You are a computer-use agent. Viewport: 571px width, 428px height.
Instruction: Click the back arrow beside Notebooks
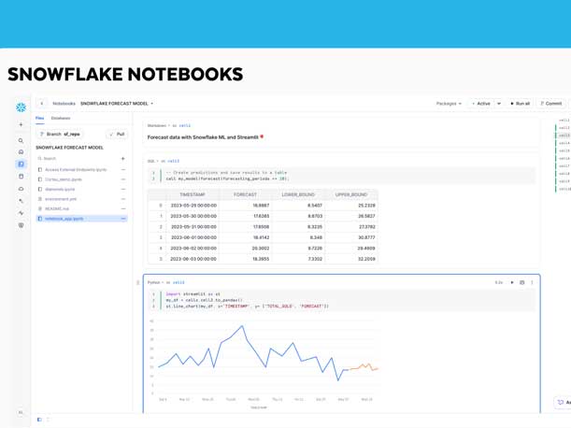tap(42, 104)
